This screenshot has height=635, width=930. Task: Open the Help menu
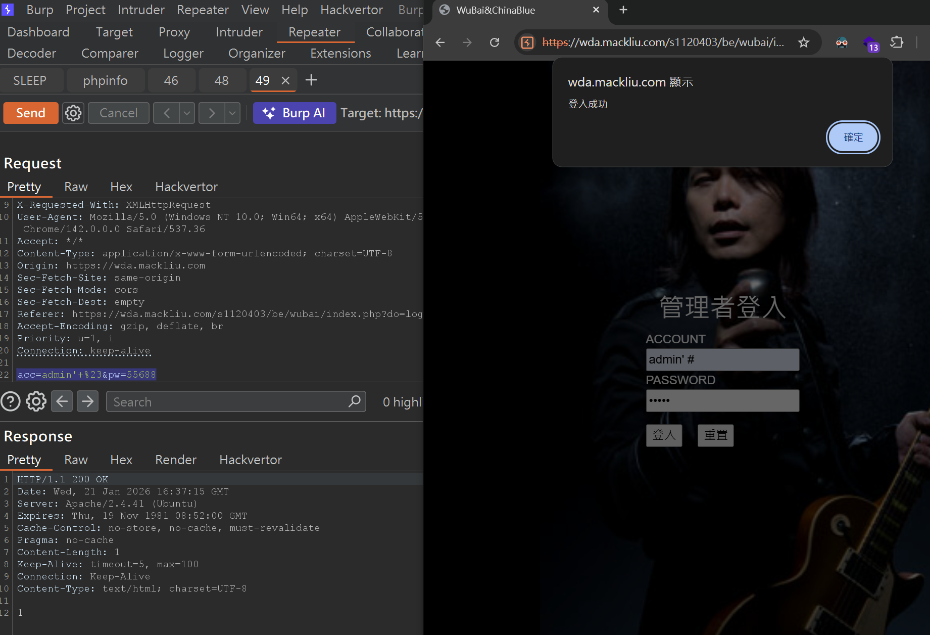point(295,10)
